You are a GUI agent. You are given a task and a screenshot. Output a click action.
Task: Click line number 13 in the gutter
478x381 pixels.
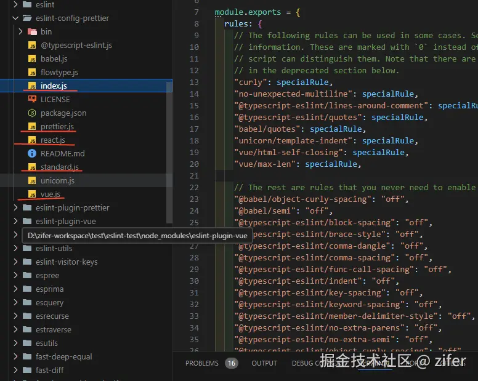tap(194, 82)
